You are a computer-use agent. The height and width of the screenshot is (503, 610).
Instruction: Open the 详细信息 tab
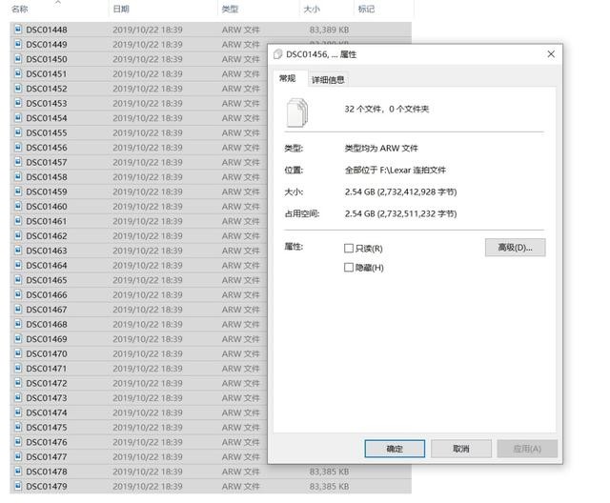(328, 80)
